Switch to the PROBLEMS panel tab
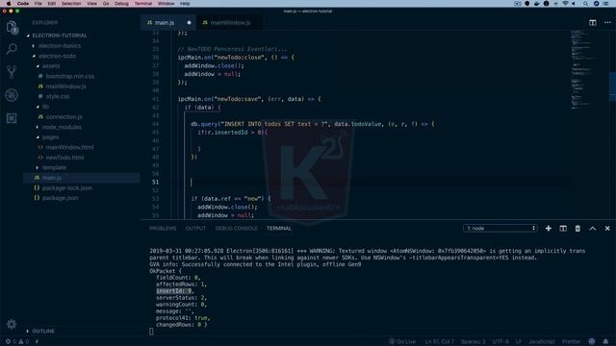 pos(163,229)
